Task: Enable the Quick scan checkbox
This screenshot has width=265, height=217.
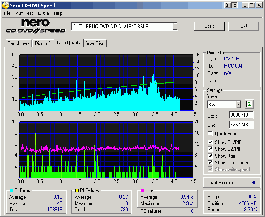Action: click(x=210, y=134)
